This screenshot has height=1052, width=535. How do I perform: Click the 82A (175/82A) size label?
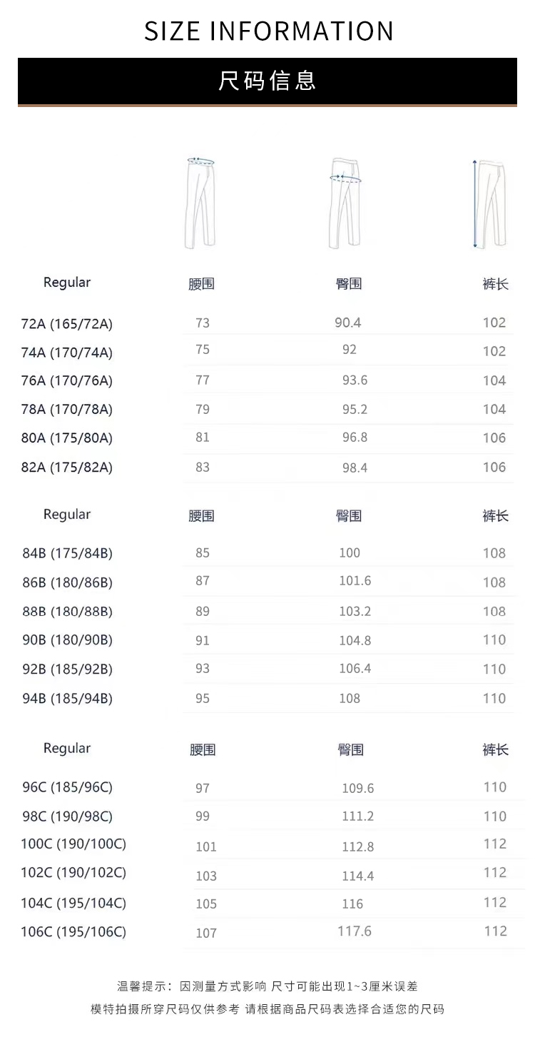coord(67,467)
